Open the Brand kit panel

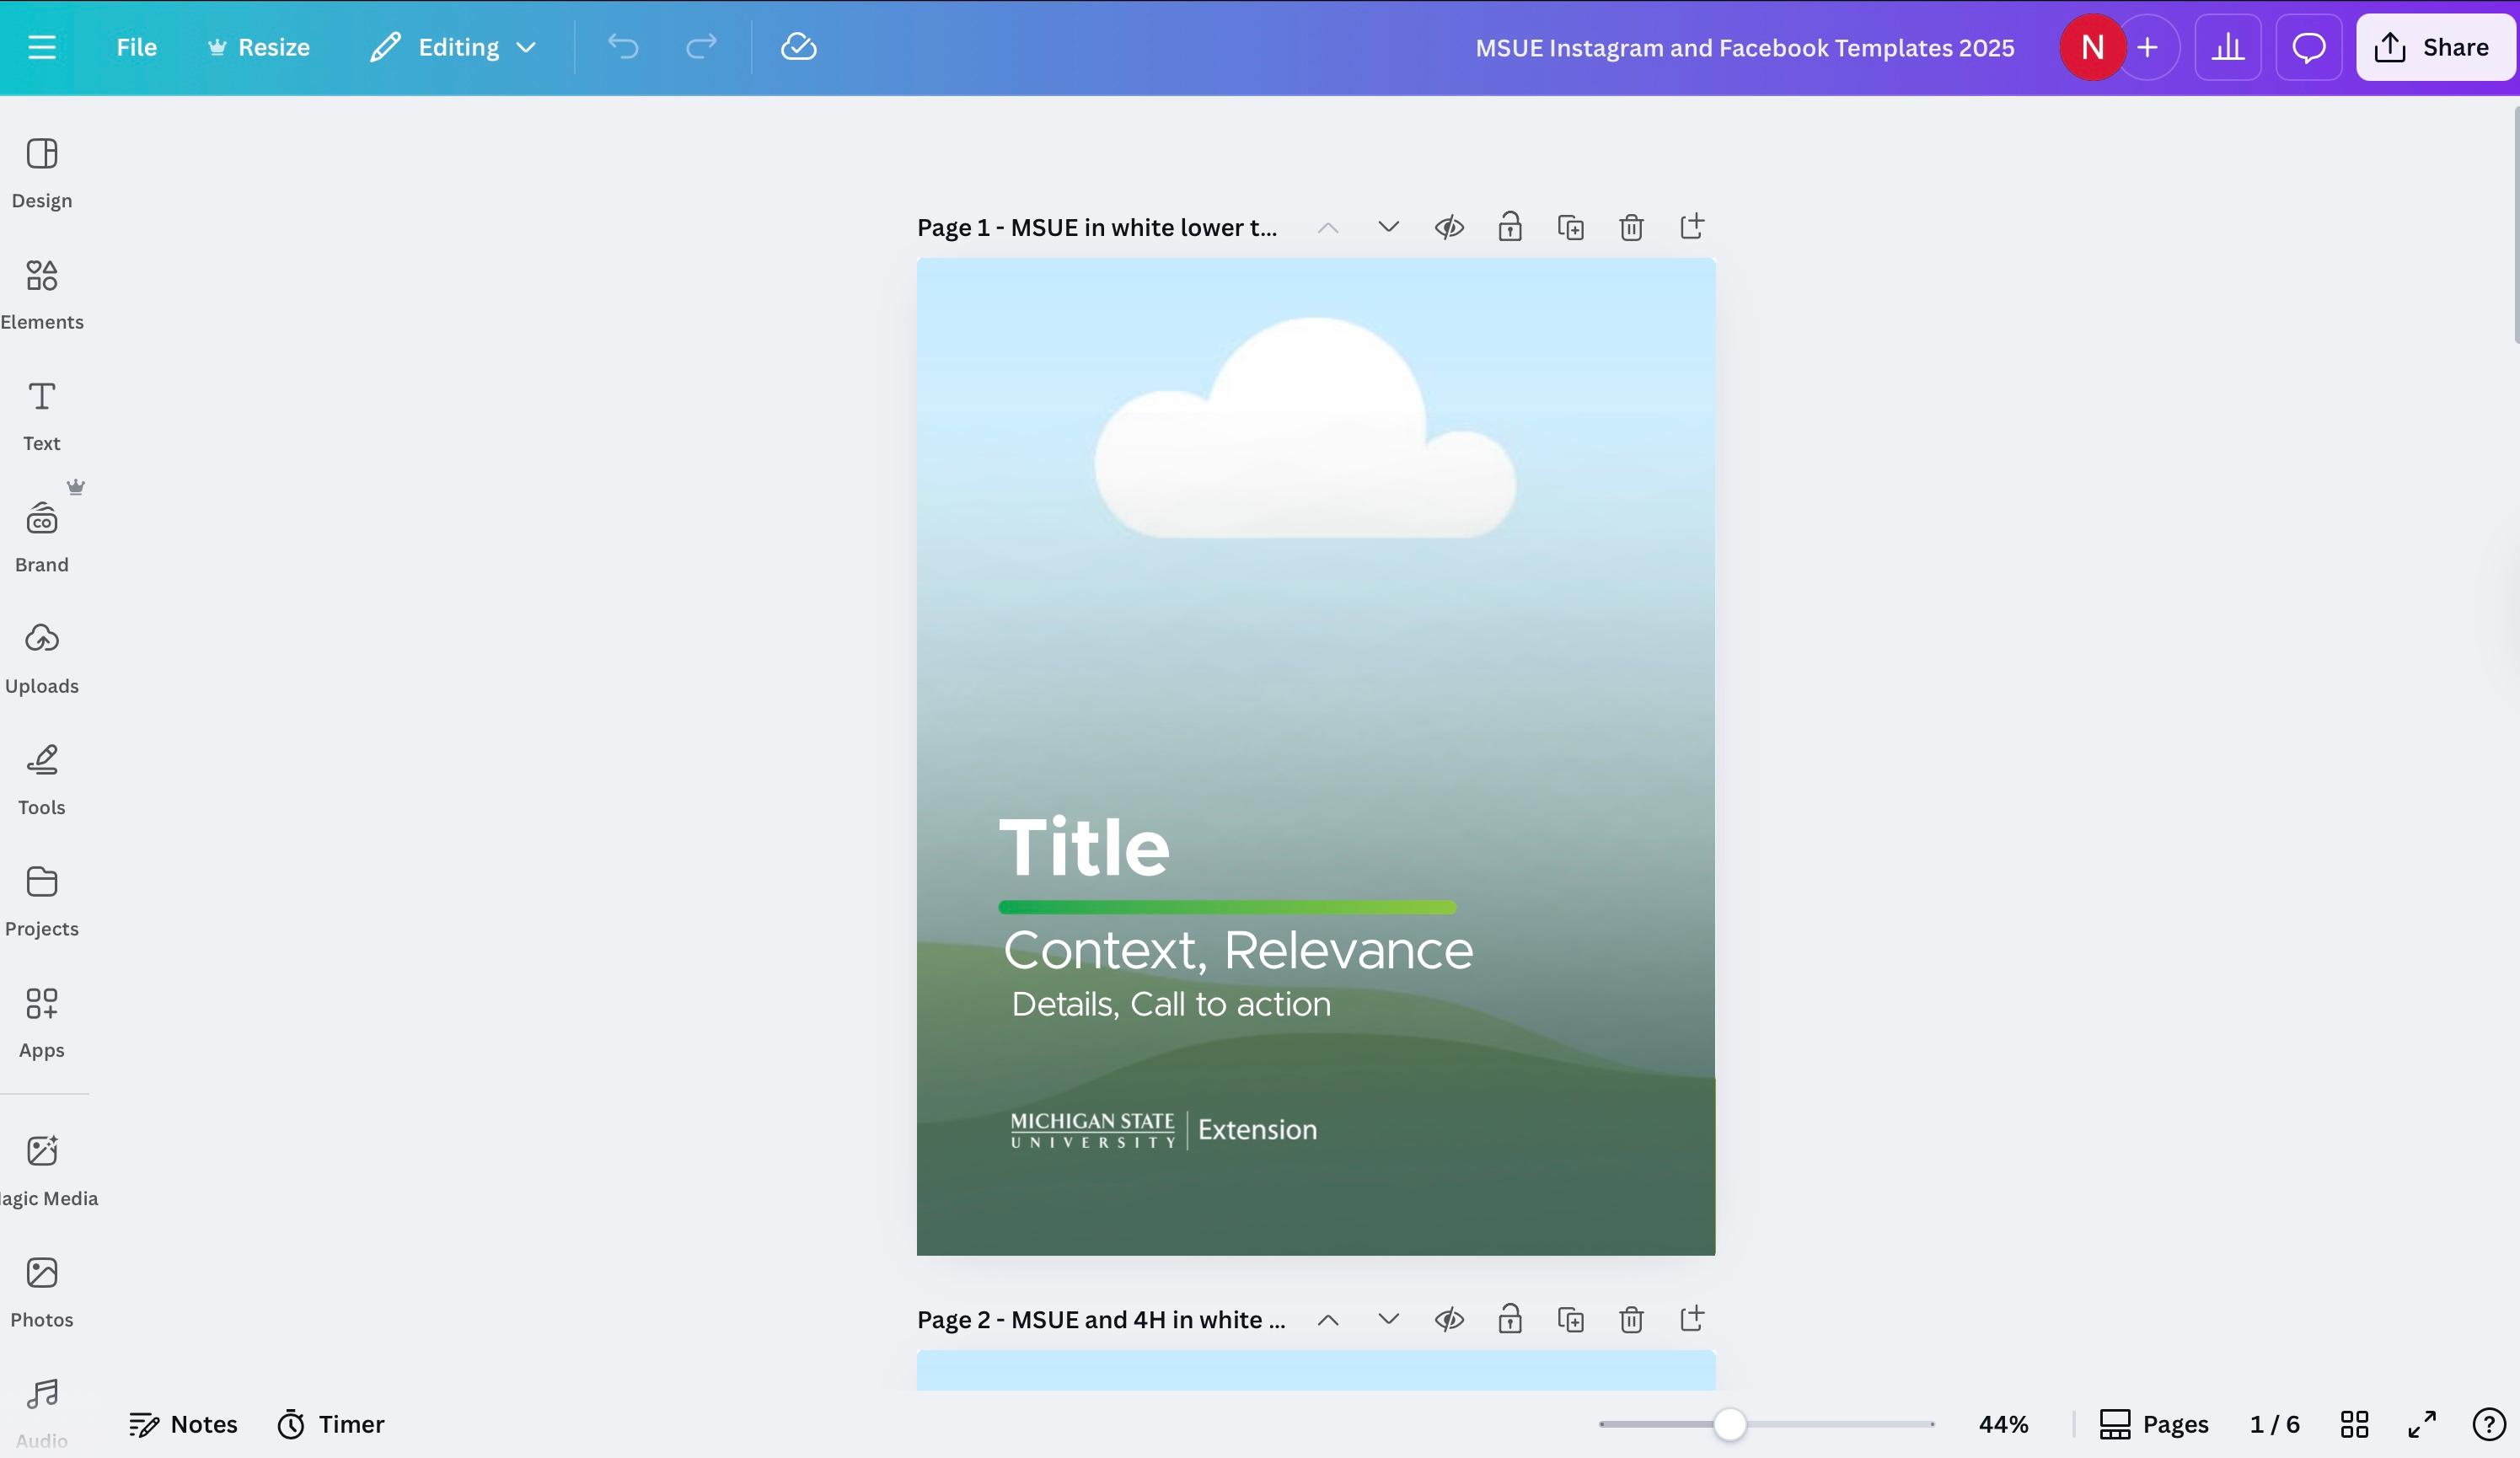pos(41,536)
